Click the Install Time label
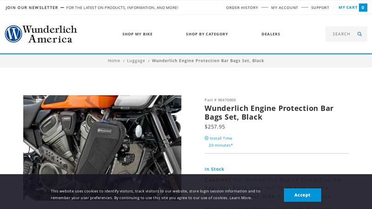Image resolution: width=372 pixels, height=209 pixels. [221, 138]
